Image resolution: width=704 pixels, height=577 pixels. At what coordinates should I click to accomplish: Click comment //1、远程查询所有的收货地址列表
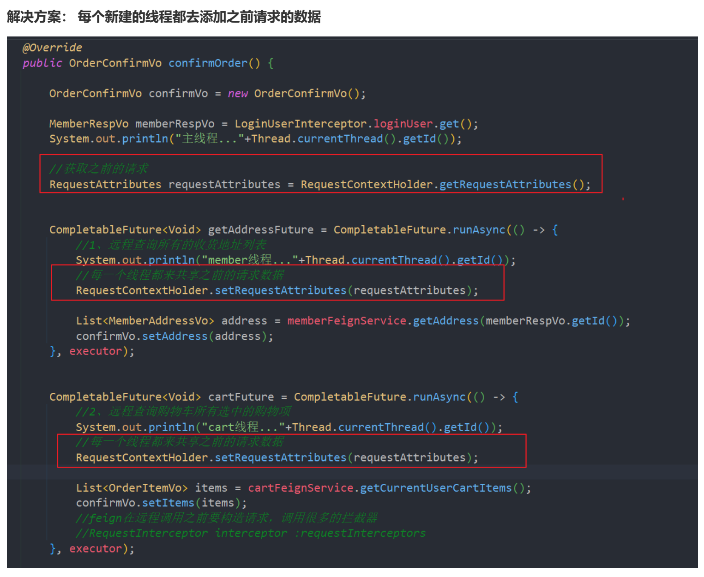171,245
